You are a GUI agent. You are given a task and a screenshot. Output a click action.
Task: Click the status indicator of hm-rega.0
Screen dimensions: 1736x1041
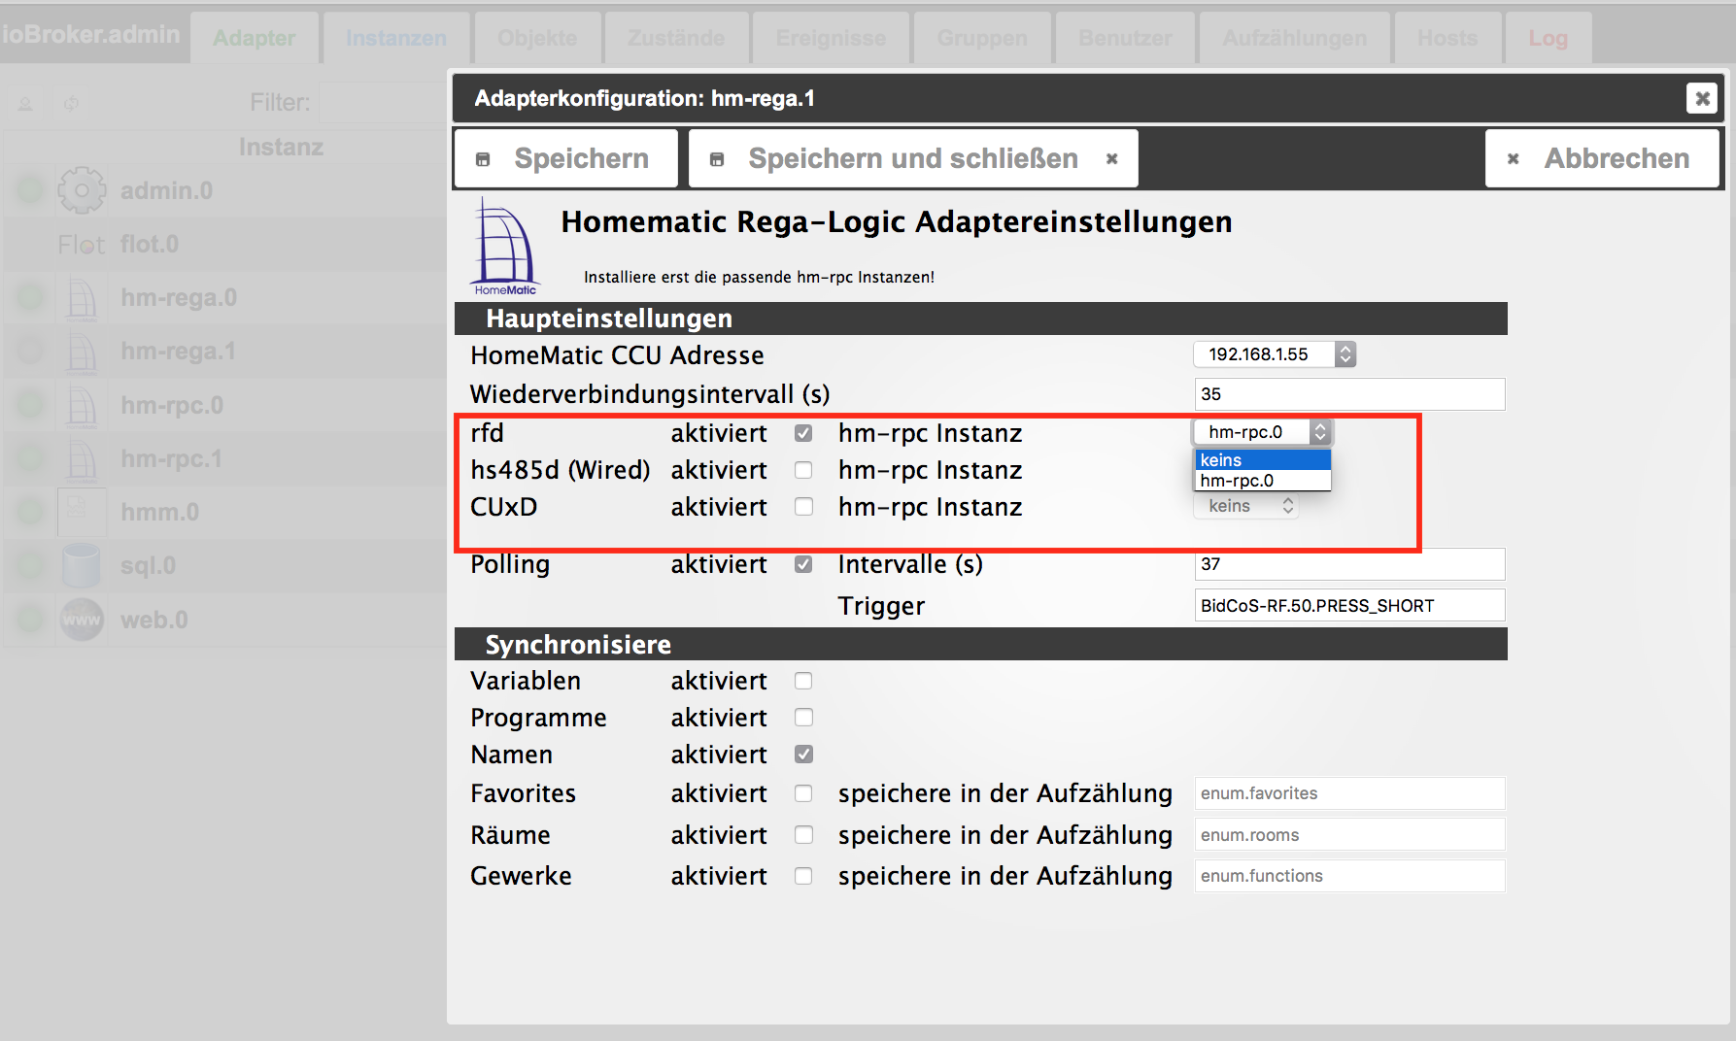pyautogui.click(x=30, y=297)
